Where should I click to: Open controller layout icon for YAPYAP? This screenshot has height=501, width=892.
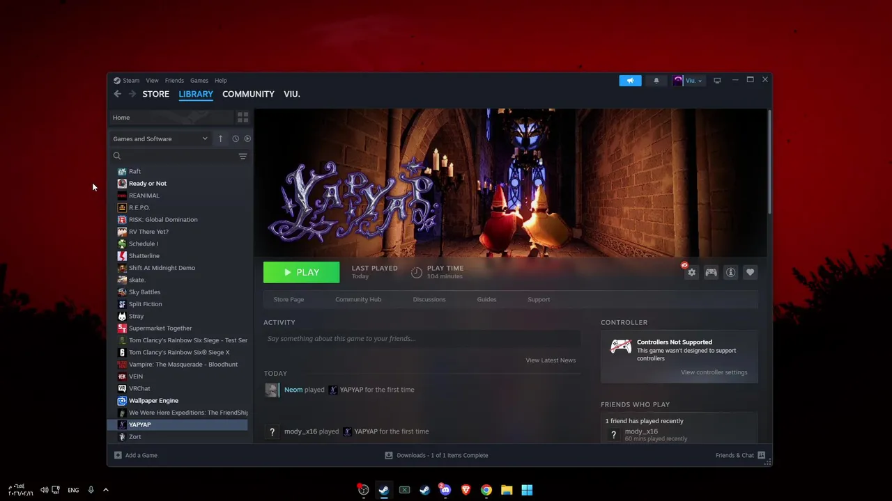pos(711,273)
